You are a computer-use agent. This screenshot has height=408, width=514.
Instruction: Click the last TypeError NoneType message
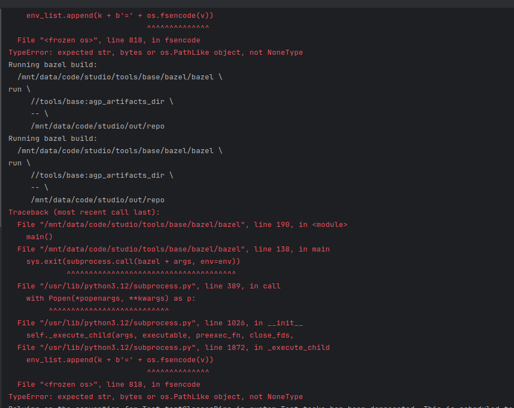pyautogui.click(x=155, y=397)
